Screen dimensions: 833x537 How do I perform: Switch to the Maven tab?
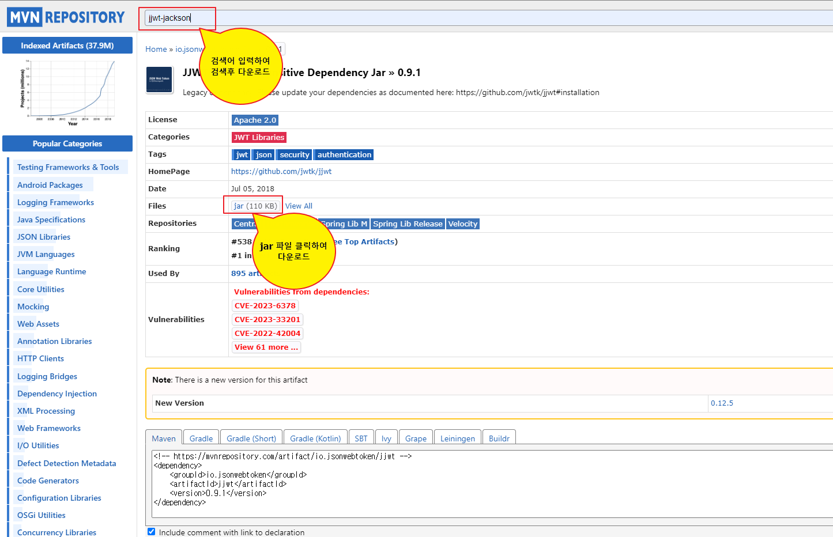pyautogui.click(x=164, y=438)
